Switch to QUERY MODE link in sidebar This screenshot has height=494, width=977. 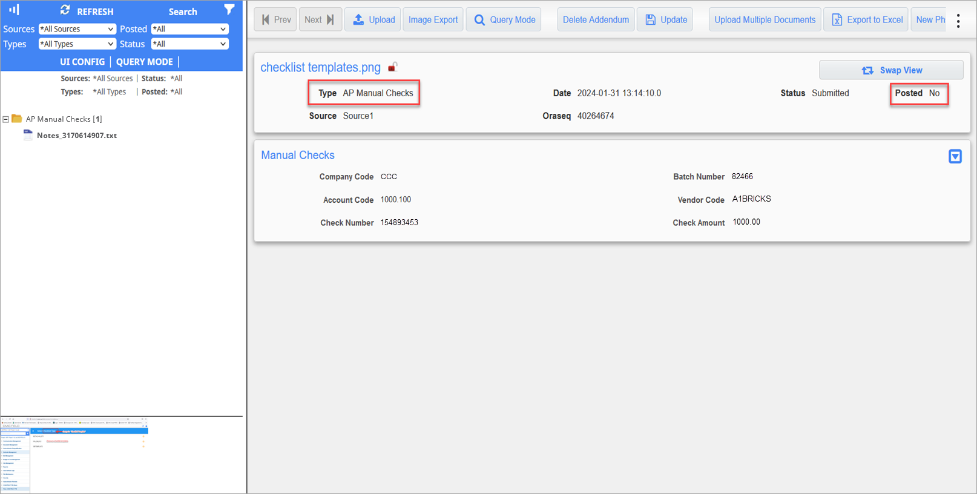pyautogui.click(x=145, y=62)
